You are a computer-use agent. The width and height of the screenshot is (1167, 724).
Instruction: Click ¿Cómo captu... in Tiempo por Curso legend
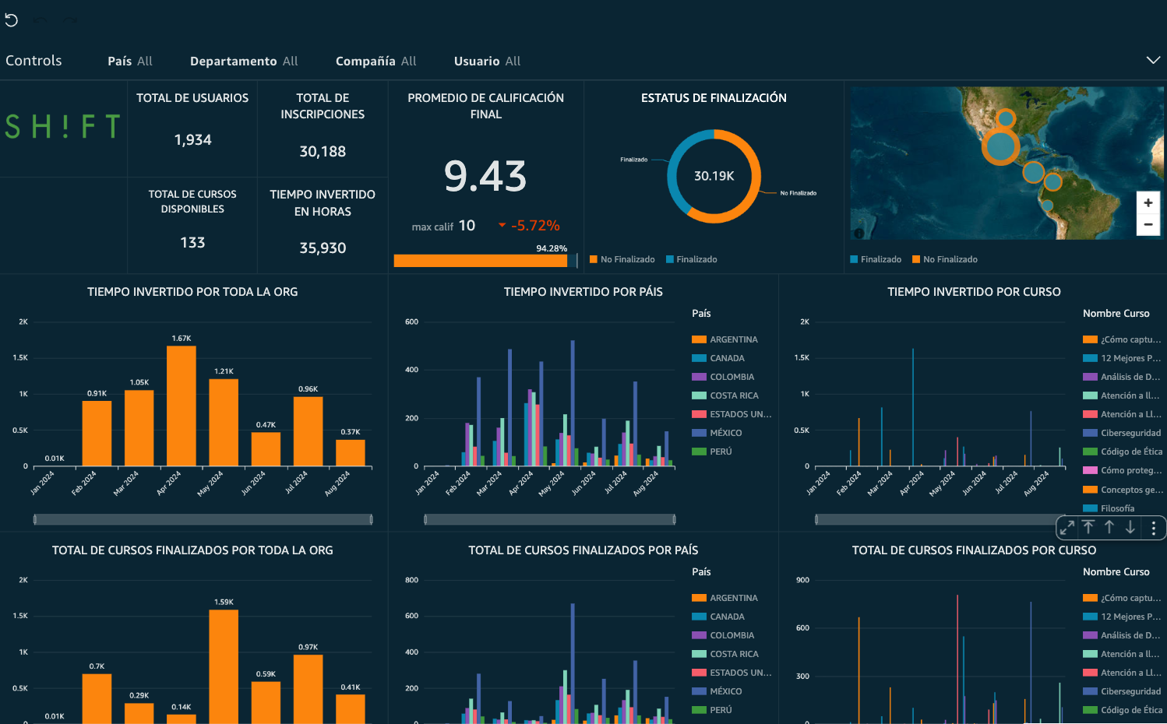[1122, 339]
